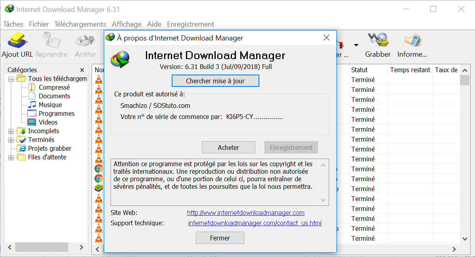The height and width of the screenshot is (257, 475).
Task: Click the IDM logo in the About dialog
Action: (120, 59)
